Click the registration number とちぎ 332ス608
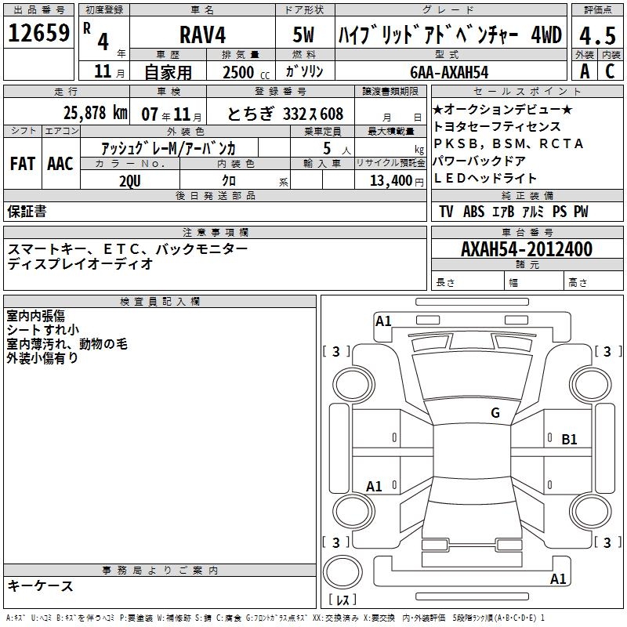The image size is (627, 627). pos(285,114)
